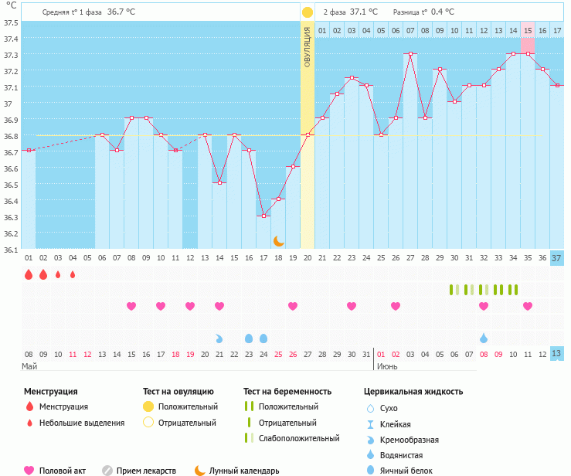
Task: Click the vertical 'Овуляция' yellow band
Action: pos(308,139)
